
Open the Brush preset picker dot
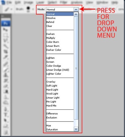click(28, 8)
